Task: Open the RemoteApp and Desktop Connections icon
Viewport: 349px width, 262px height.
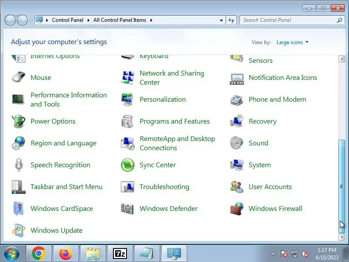Action: tap(127, 143)
